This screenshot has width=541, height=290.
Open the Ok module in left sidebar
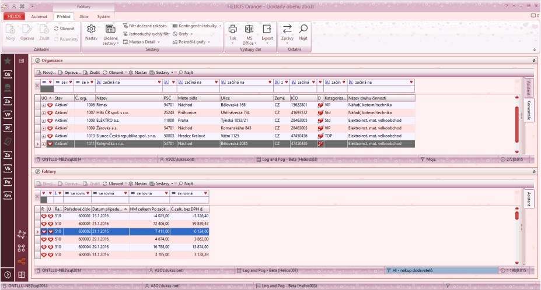7,75
